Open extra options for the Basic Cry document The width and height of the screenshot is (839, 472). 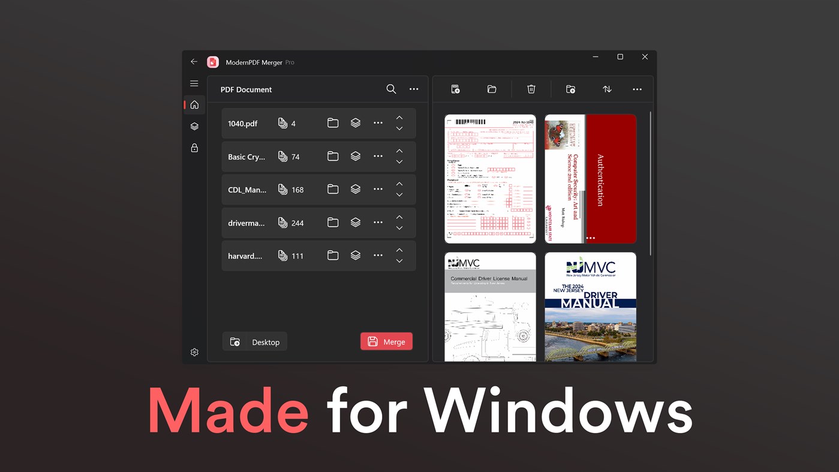pyautogui.click(x=378, y=155)
